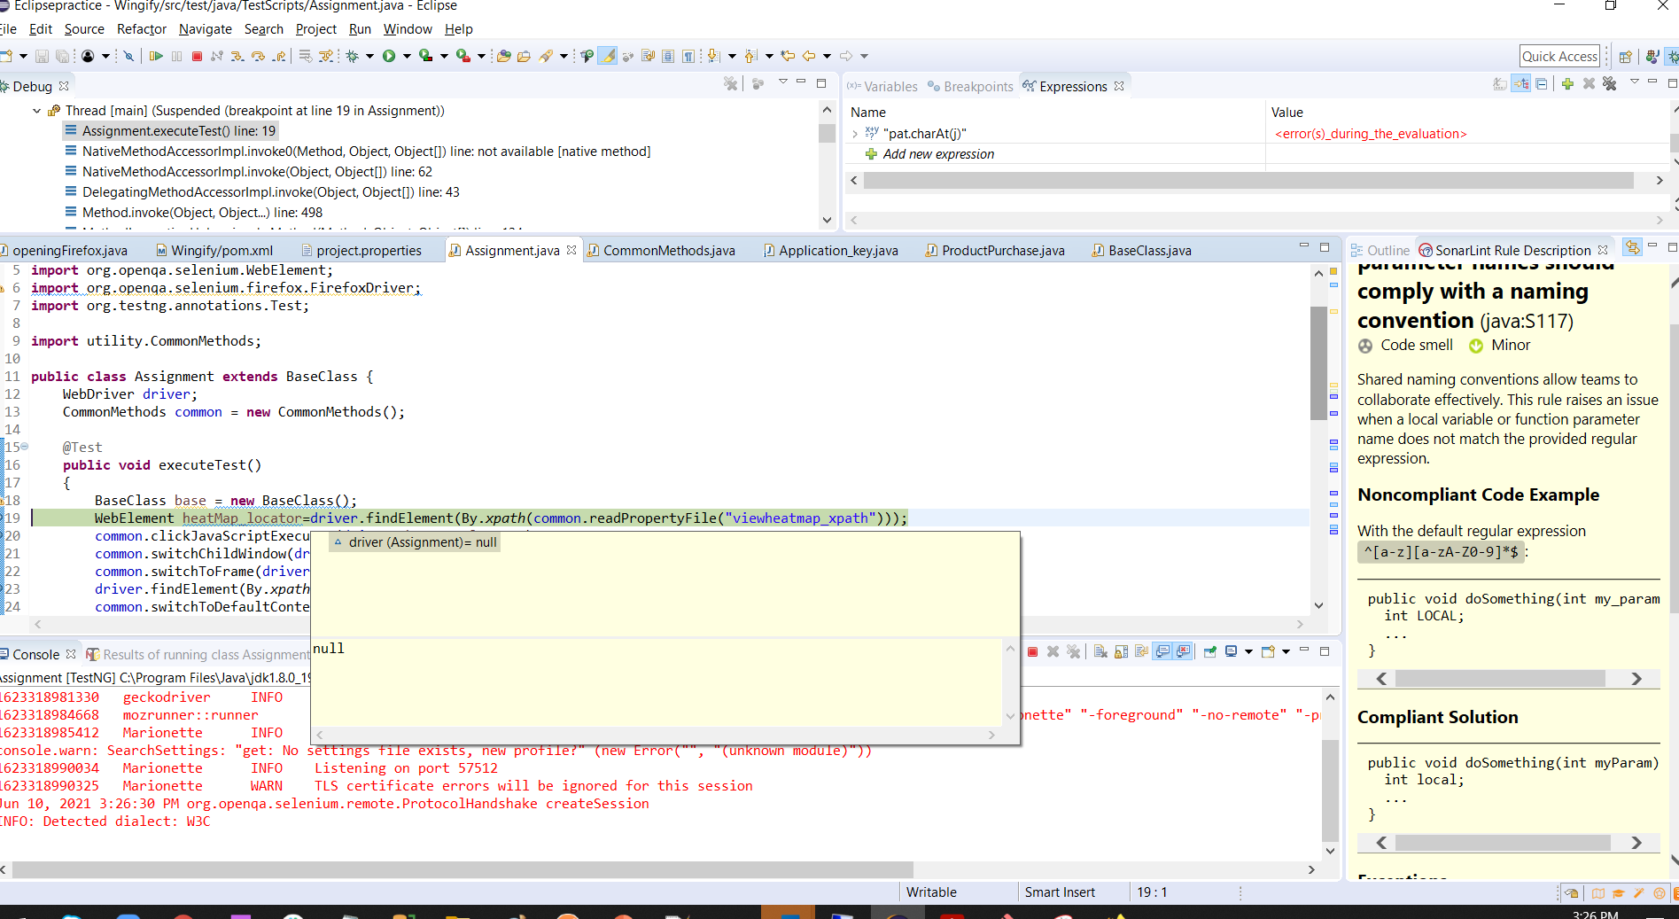
Task: Click Pin Console icon
Action: [x=1209, y=652]
